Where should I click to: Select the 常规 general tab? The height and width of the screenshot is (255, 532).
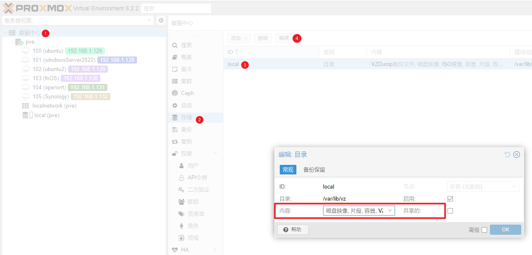(288, 170)
